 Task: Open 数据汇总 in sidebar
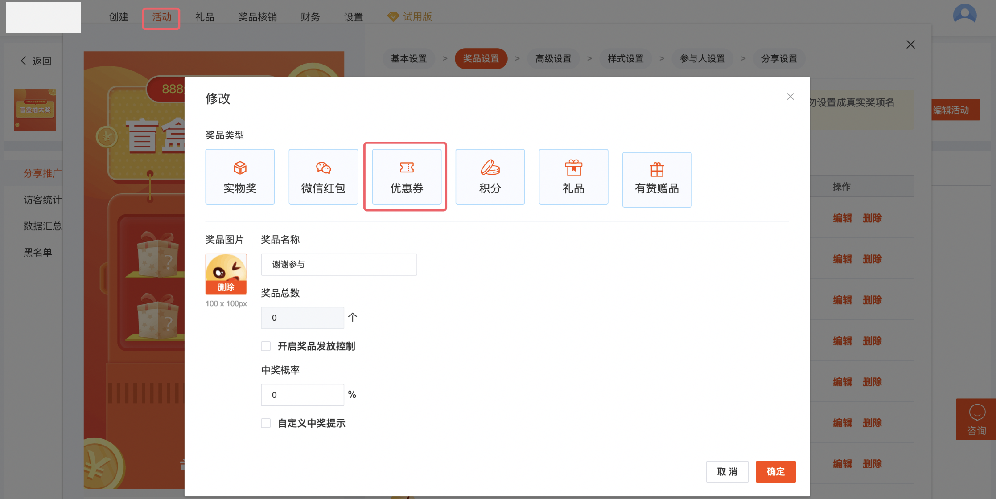point(42,226)
